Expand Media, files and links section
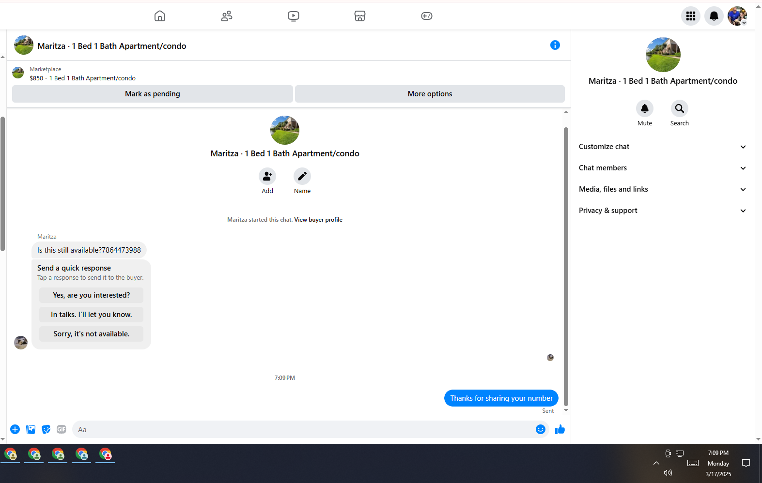This screenshot has height=483, width=762. click(x=663, y=189)
